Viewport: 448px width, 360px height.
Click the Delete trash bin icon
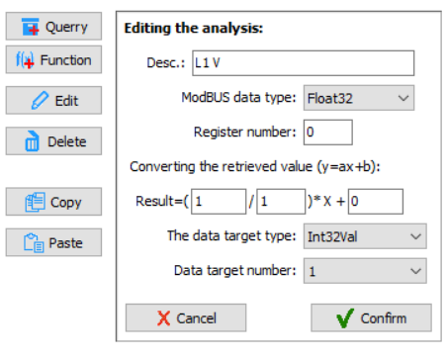[32, 141]
